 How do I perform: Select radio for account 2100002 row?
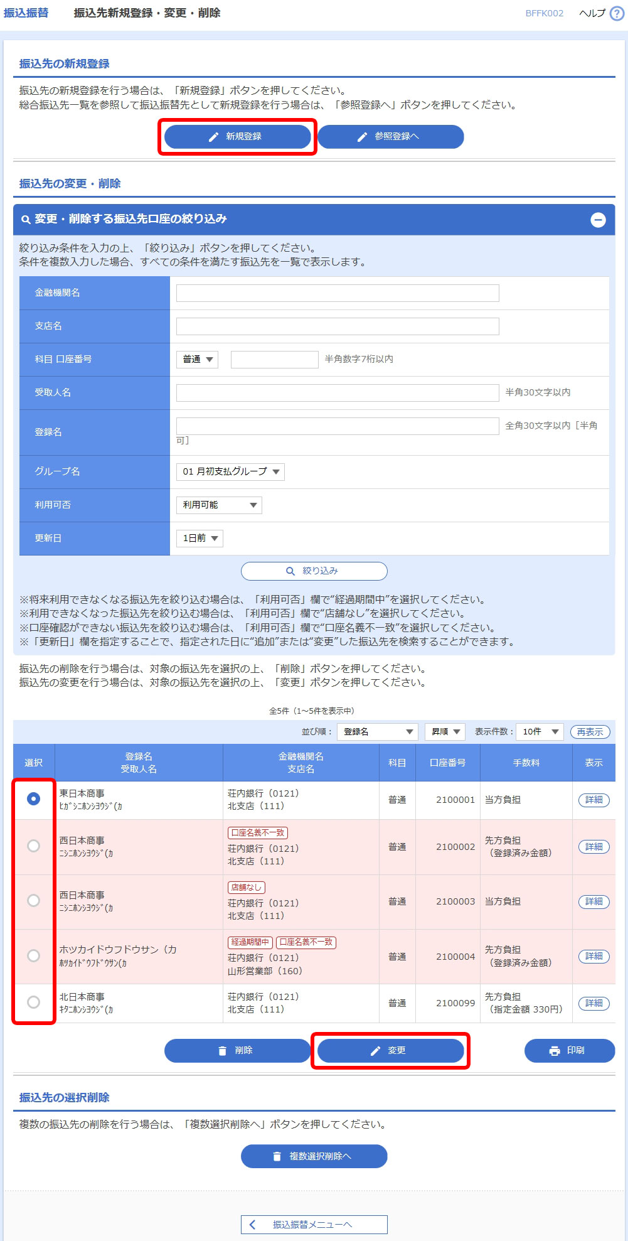(34, 846)
